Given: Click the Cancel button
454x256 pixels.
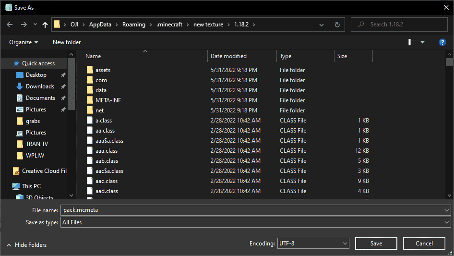Looking at the screenshot, I should [424, 244].
